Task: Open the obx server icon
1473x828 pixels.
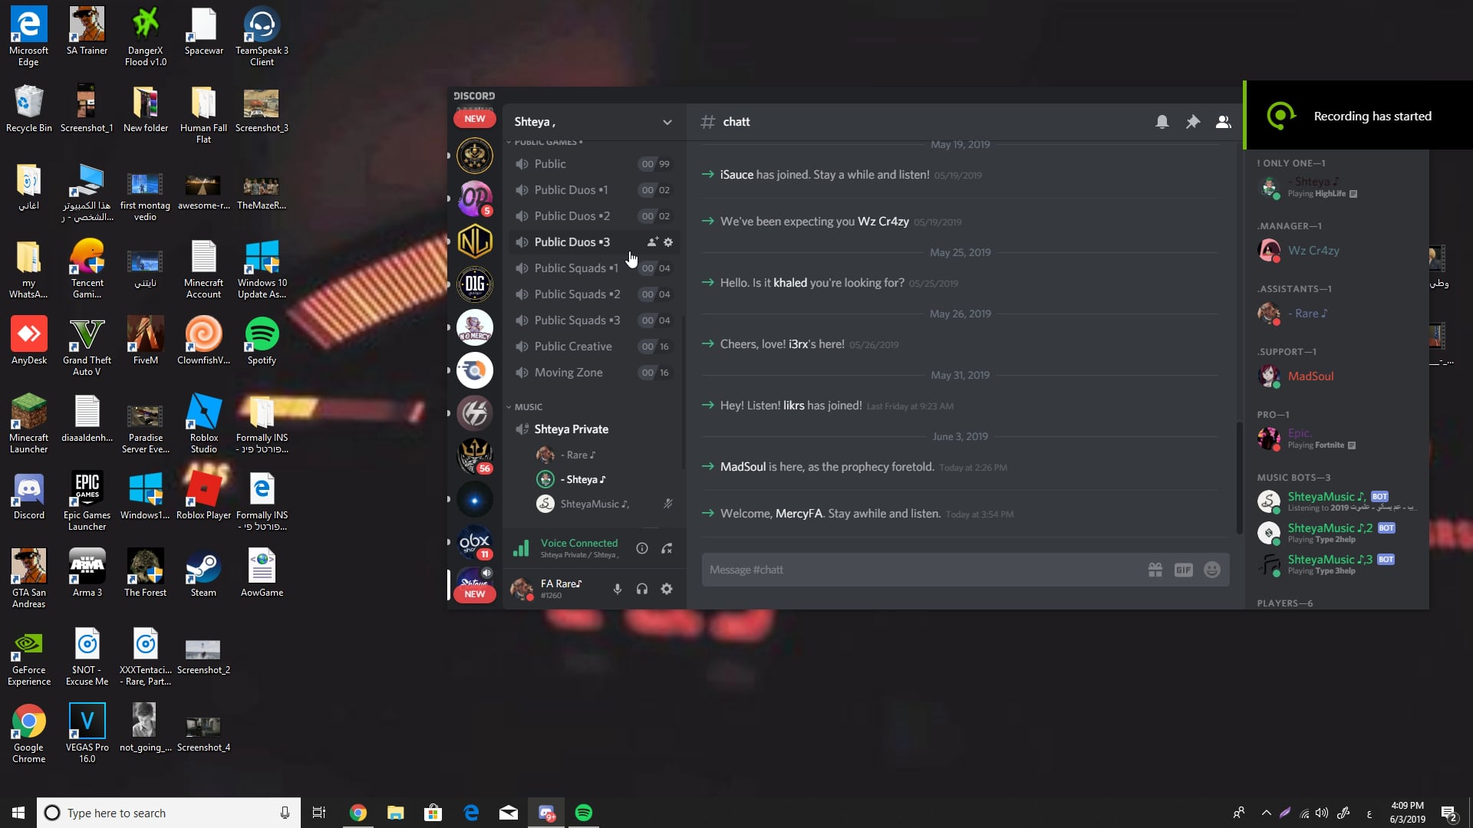Action: tap(475, 542)
